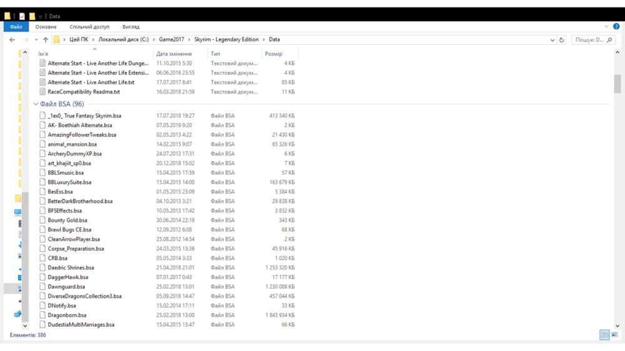Viewport: 625px width, 351px height.
Task: Collapse the Файл BSA (96) group chevron
Action: coord(36,104)
